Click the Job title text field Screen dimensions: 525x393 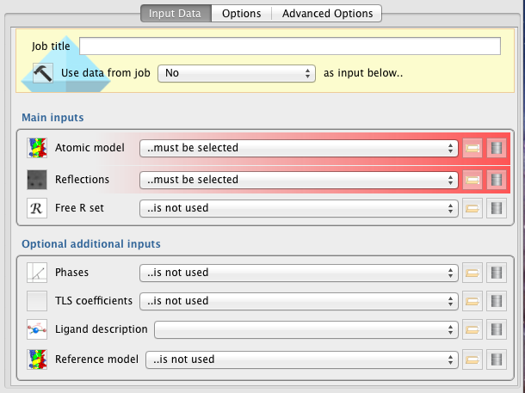(290, 46)
